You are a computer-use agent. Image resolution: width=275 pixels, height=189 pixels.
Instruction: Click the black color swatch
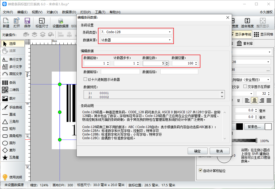tap(239, 127)
